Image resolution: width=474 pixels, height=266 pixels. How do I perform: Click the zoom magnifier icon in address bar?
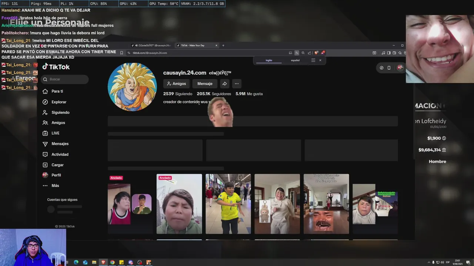[303, 53]
